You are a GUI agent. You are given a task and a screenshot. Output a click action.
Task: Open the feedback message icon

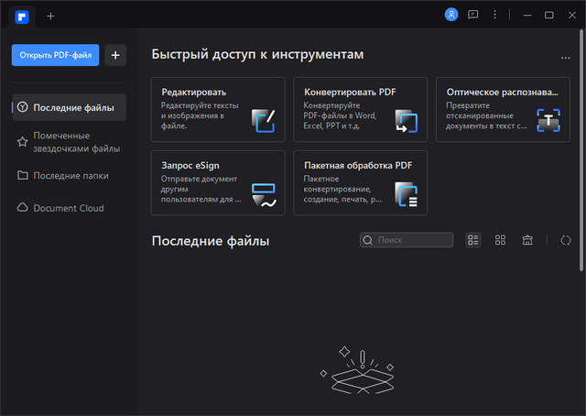[473, 15]
